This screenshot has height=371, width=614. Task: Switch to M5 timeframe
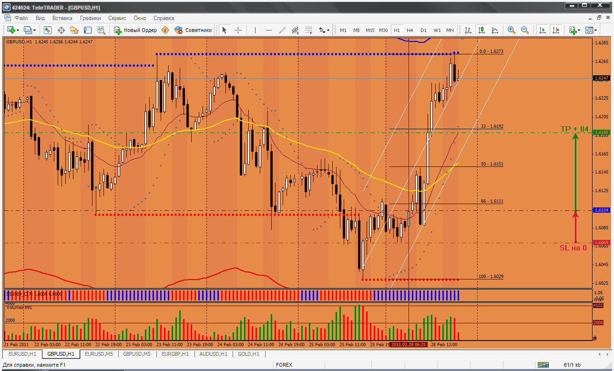point(356,30)
